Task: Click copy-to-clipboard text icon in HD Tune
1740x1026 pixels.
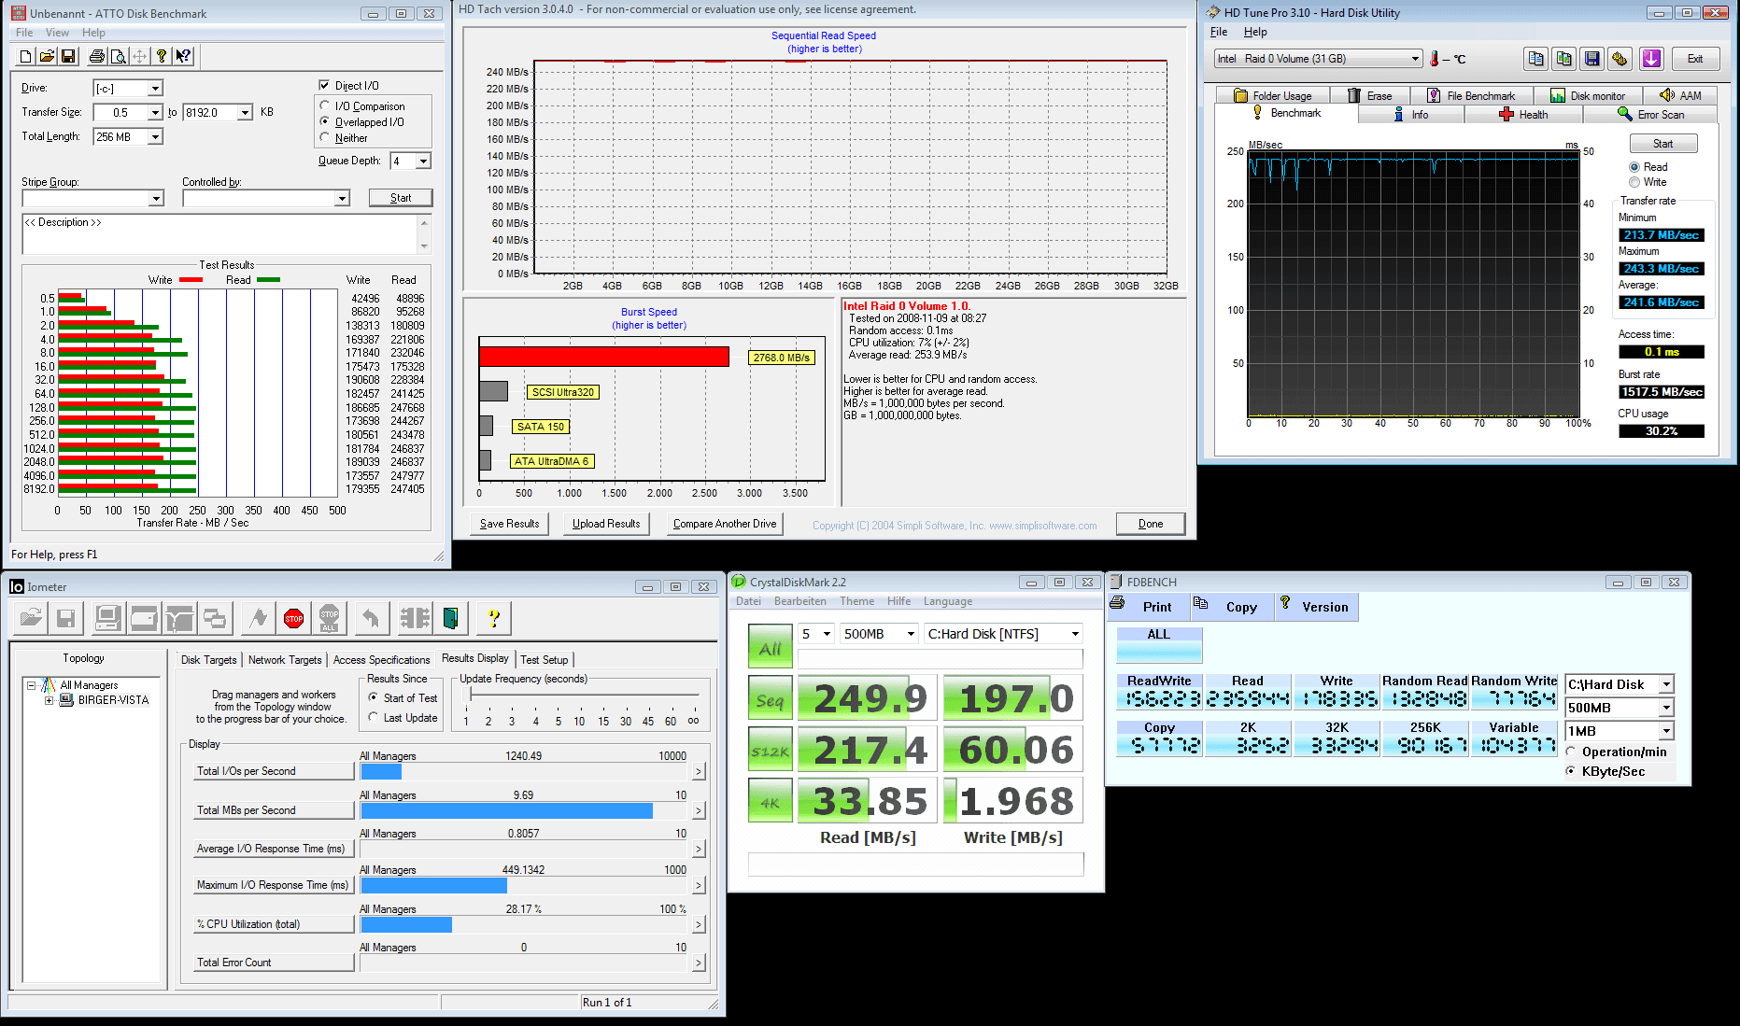Action: pyautogui.click(x=1536, y=59)
